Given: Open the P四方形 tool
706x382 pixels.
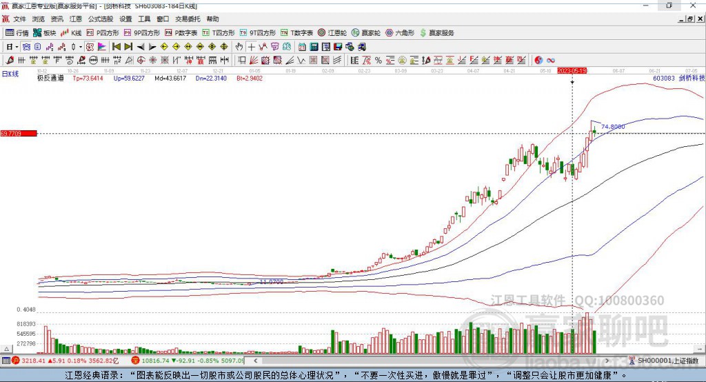Looking at the screenshot, I should click(103, 33).
